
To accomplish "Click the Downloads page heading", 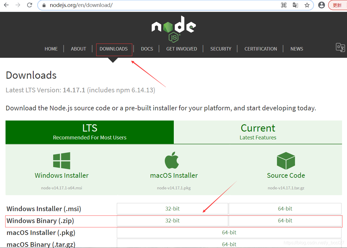I will point(31,75).
